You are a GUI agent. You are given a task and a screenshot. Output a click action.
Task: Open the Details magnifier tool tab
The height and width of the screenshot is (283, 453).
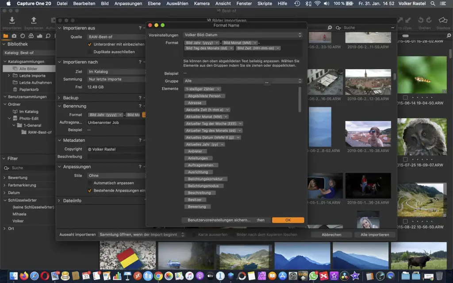48,36
